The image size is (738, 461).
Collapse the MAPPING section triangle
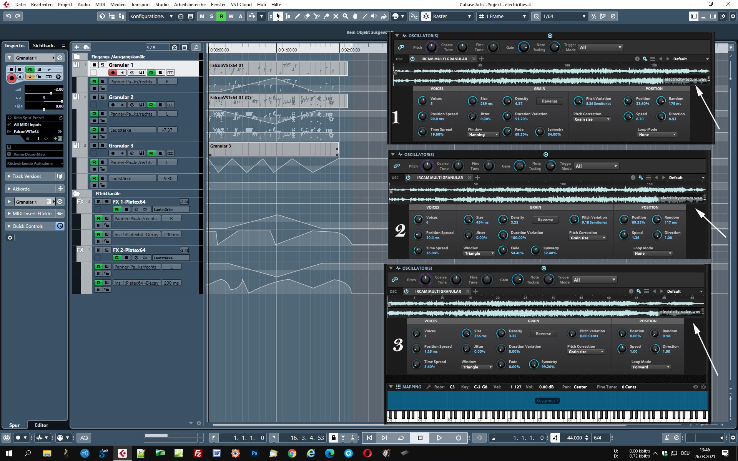[391, 387]
